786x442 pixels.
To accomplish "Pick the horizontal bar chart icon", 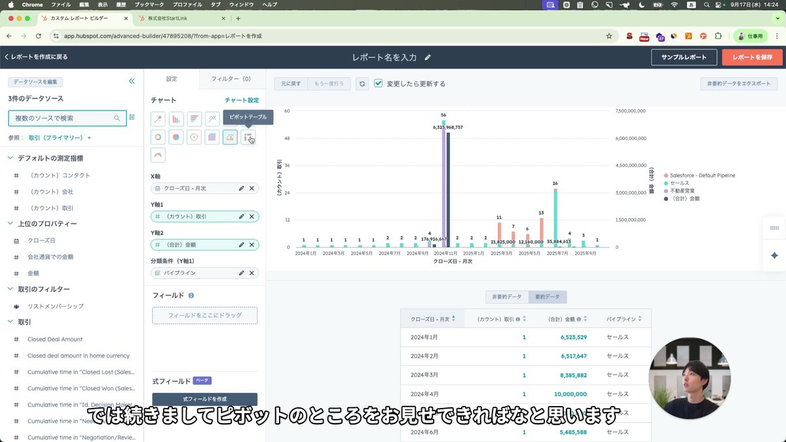I will coord(194,119).
